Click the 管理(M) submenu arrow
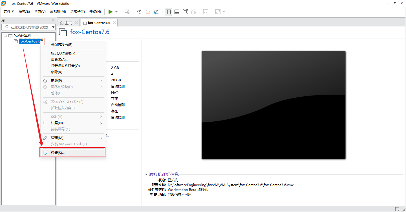The image size is (406, 212). pyautogui.click(x=101, y=138)
